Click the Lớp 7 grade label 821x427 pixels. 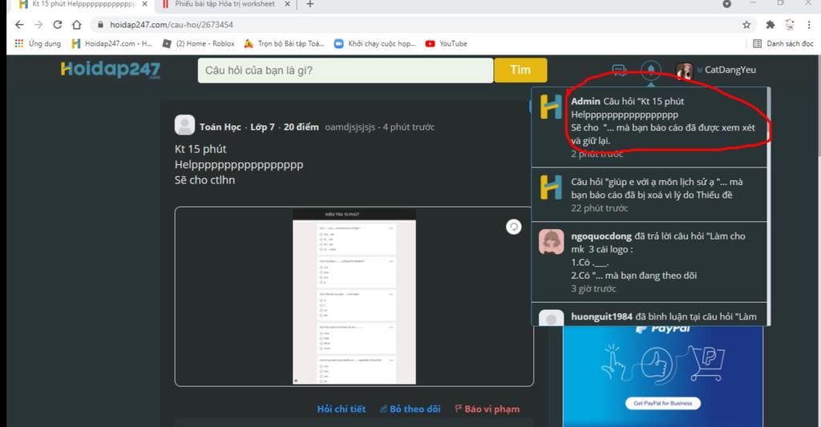click(x=262, y=127)
